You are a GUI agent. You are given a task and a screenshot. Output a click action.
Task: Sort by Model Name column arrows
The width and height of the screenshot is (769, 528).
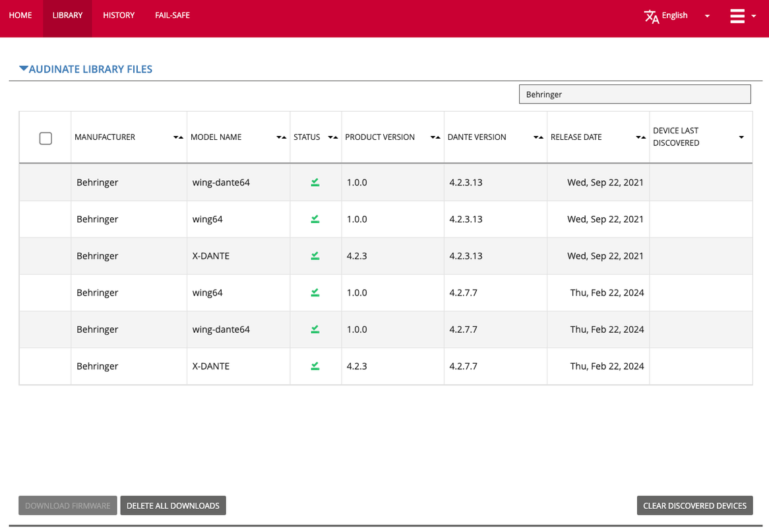coord(282,137)
